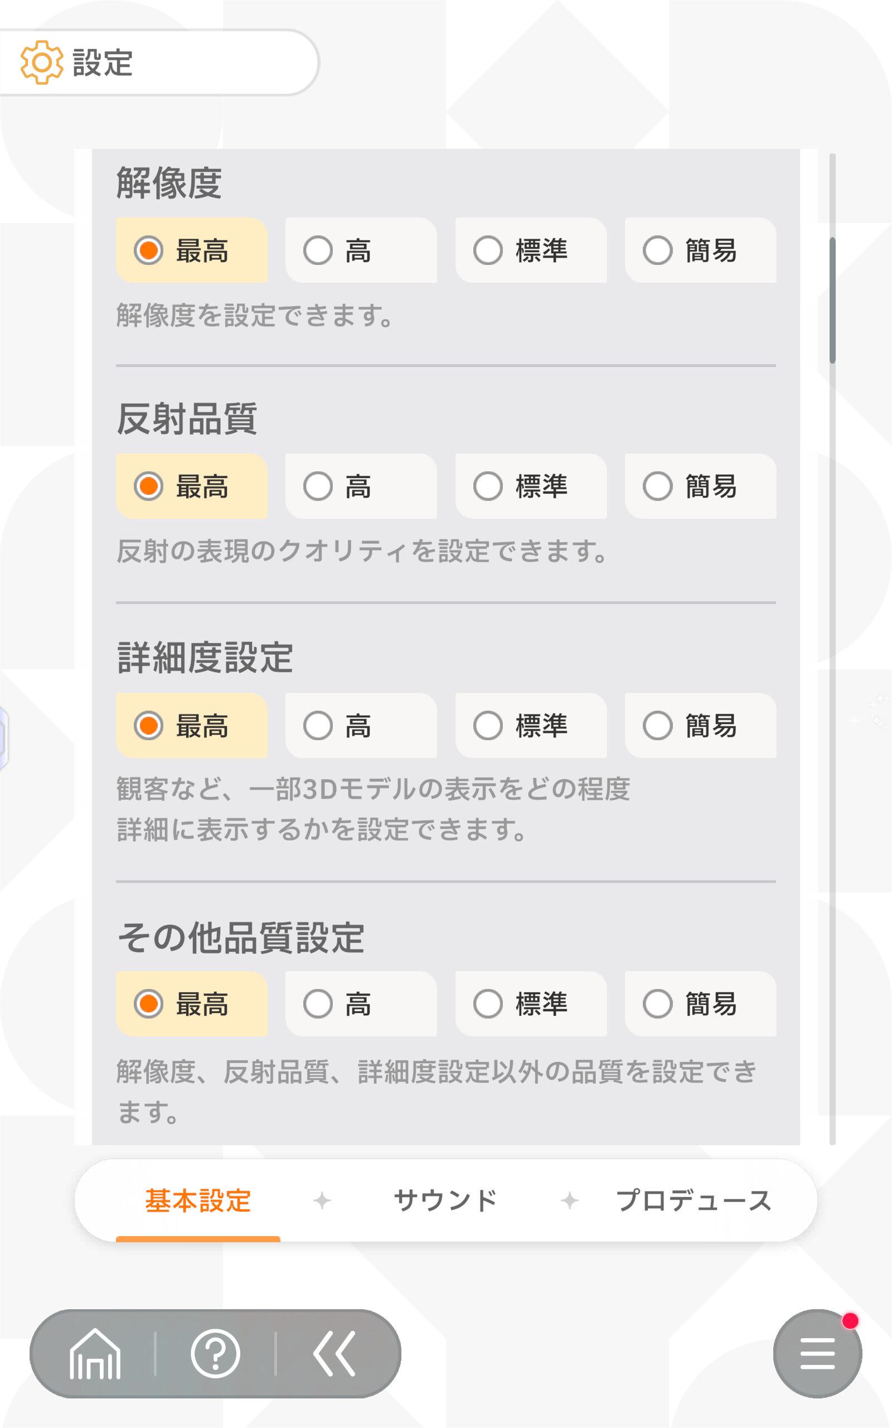The width and height of the screenshot is (892, 1428).
Task: Tap the home icon in bottom bar
Action: 95,1354
